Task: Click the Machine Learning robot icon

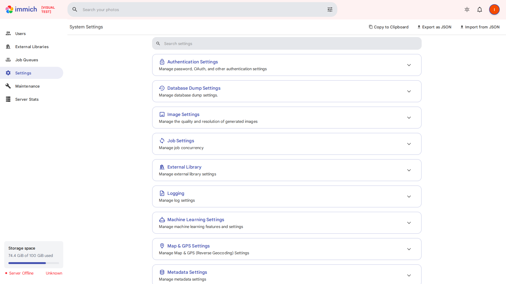Action: point(162,220)
